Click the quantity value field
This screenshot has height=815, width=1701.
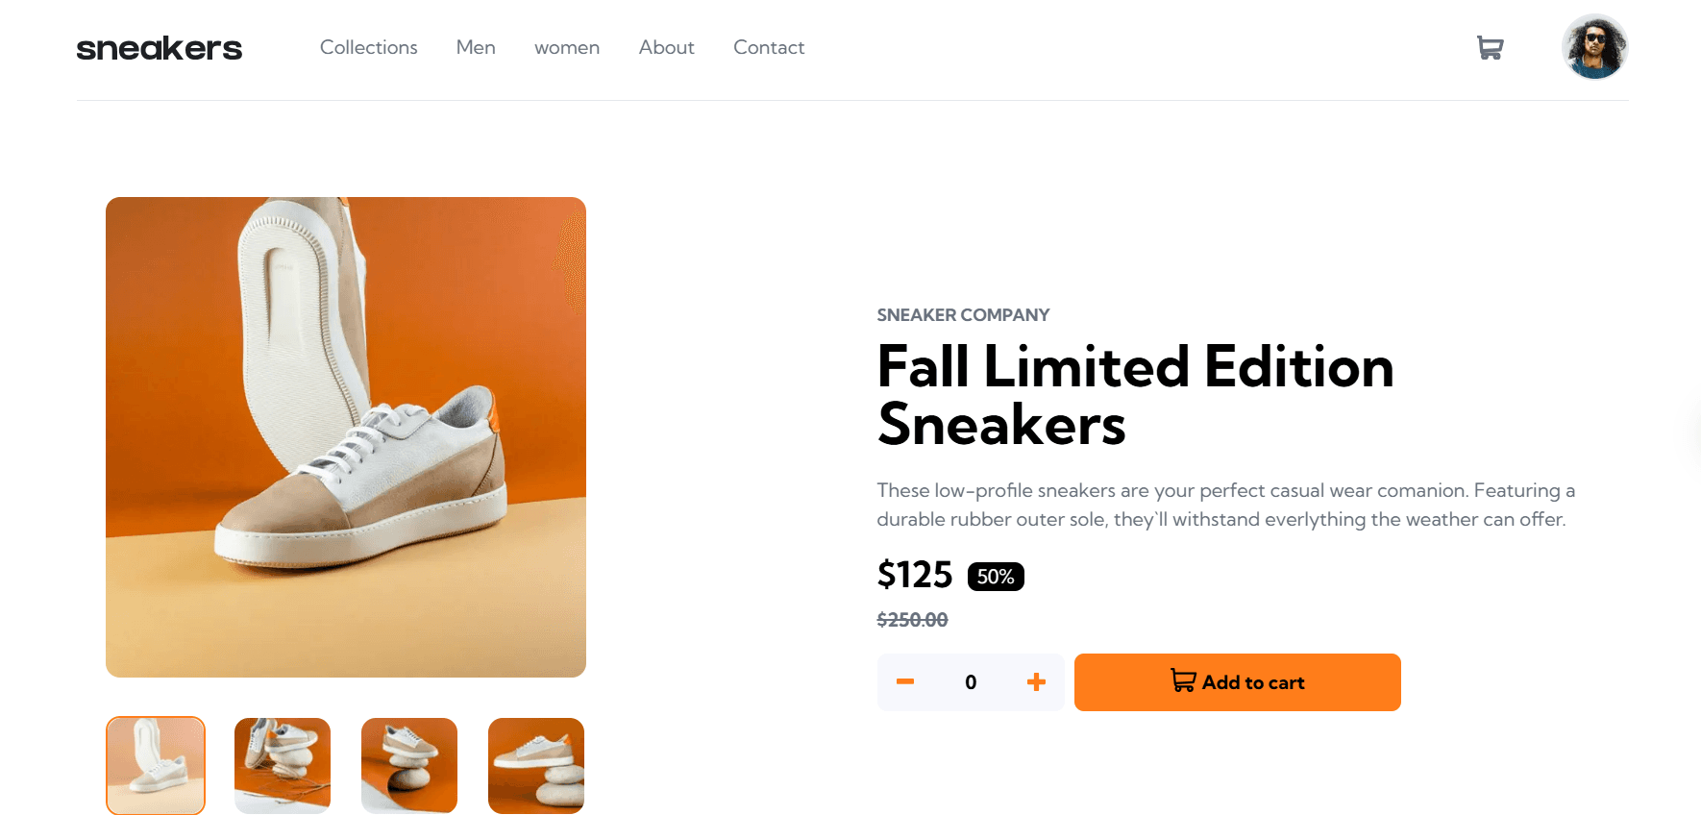(x=971, y=682)
